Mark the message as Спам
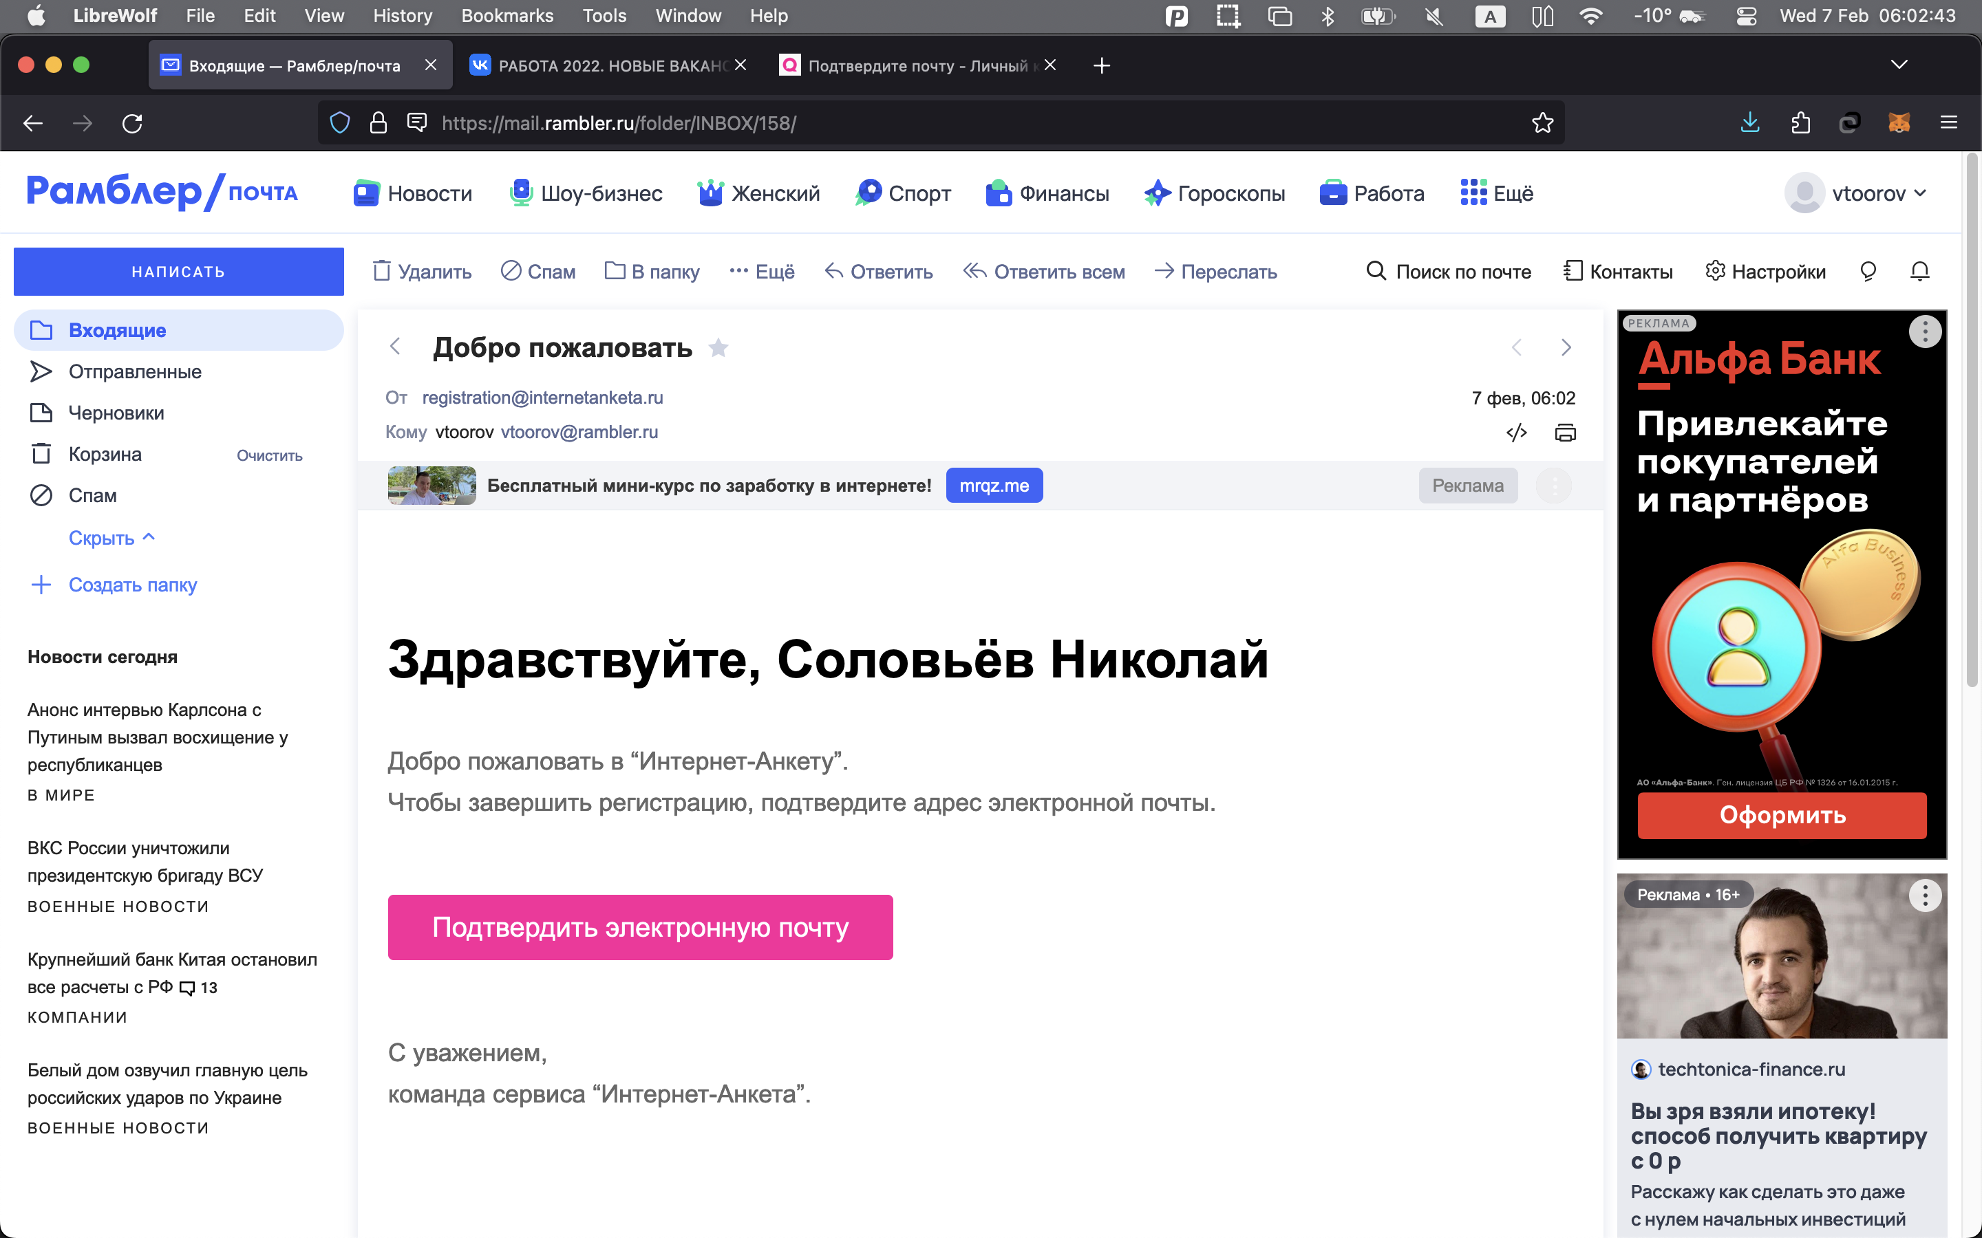This screenshot has width=1982, height=1238. [x=538, y=271]
